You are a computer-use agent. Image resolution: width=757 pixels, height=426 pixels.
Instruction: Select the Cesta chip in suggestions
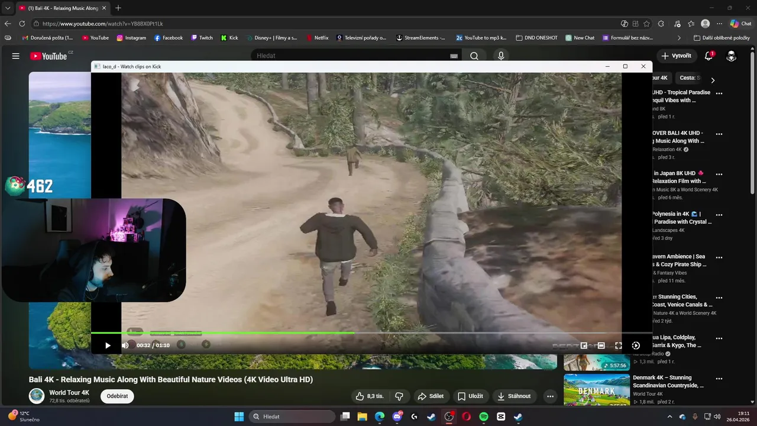689,78
